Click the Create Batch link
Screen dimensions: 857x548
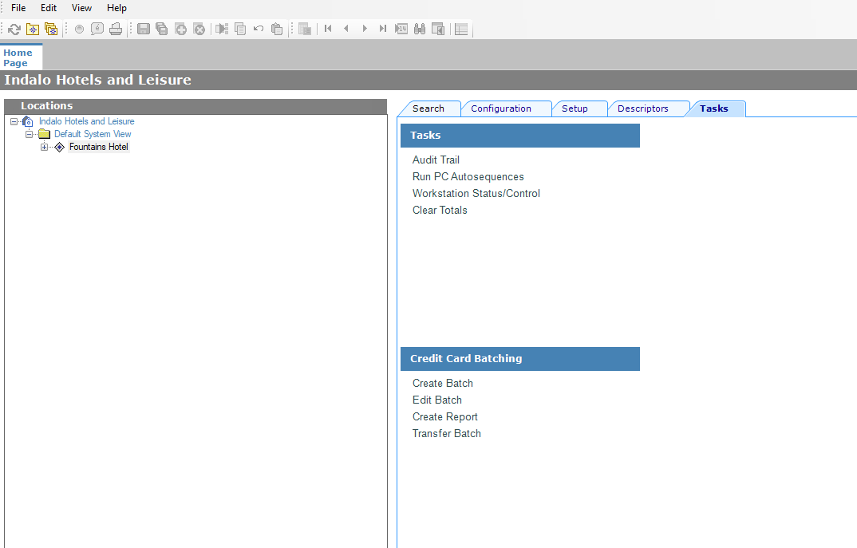pos(442,383)
